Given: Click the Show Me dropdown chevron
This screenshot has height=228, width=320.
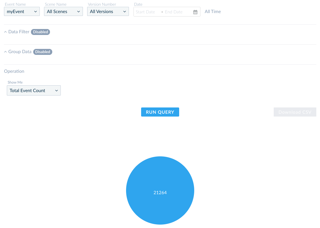Looking at the screenshot, I should pyautogui.click(x=57, y=90).
